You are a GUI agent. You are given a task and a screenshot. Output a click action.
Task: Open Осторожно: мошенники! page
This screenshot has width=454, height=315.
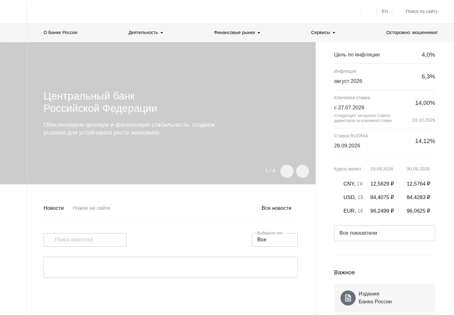pyautogui.click(x=412, y=32)
